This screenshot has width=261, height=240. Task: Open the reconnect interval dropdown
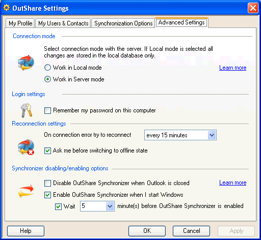(x=212, y=135)
